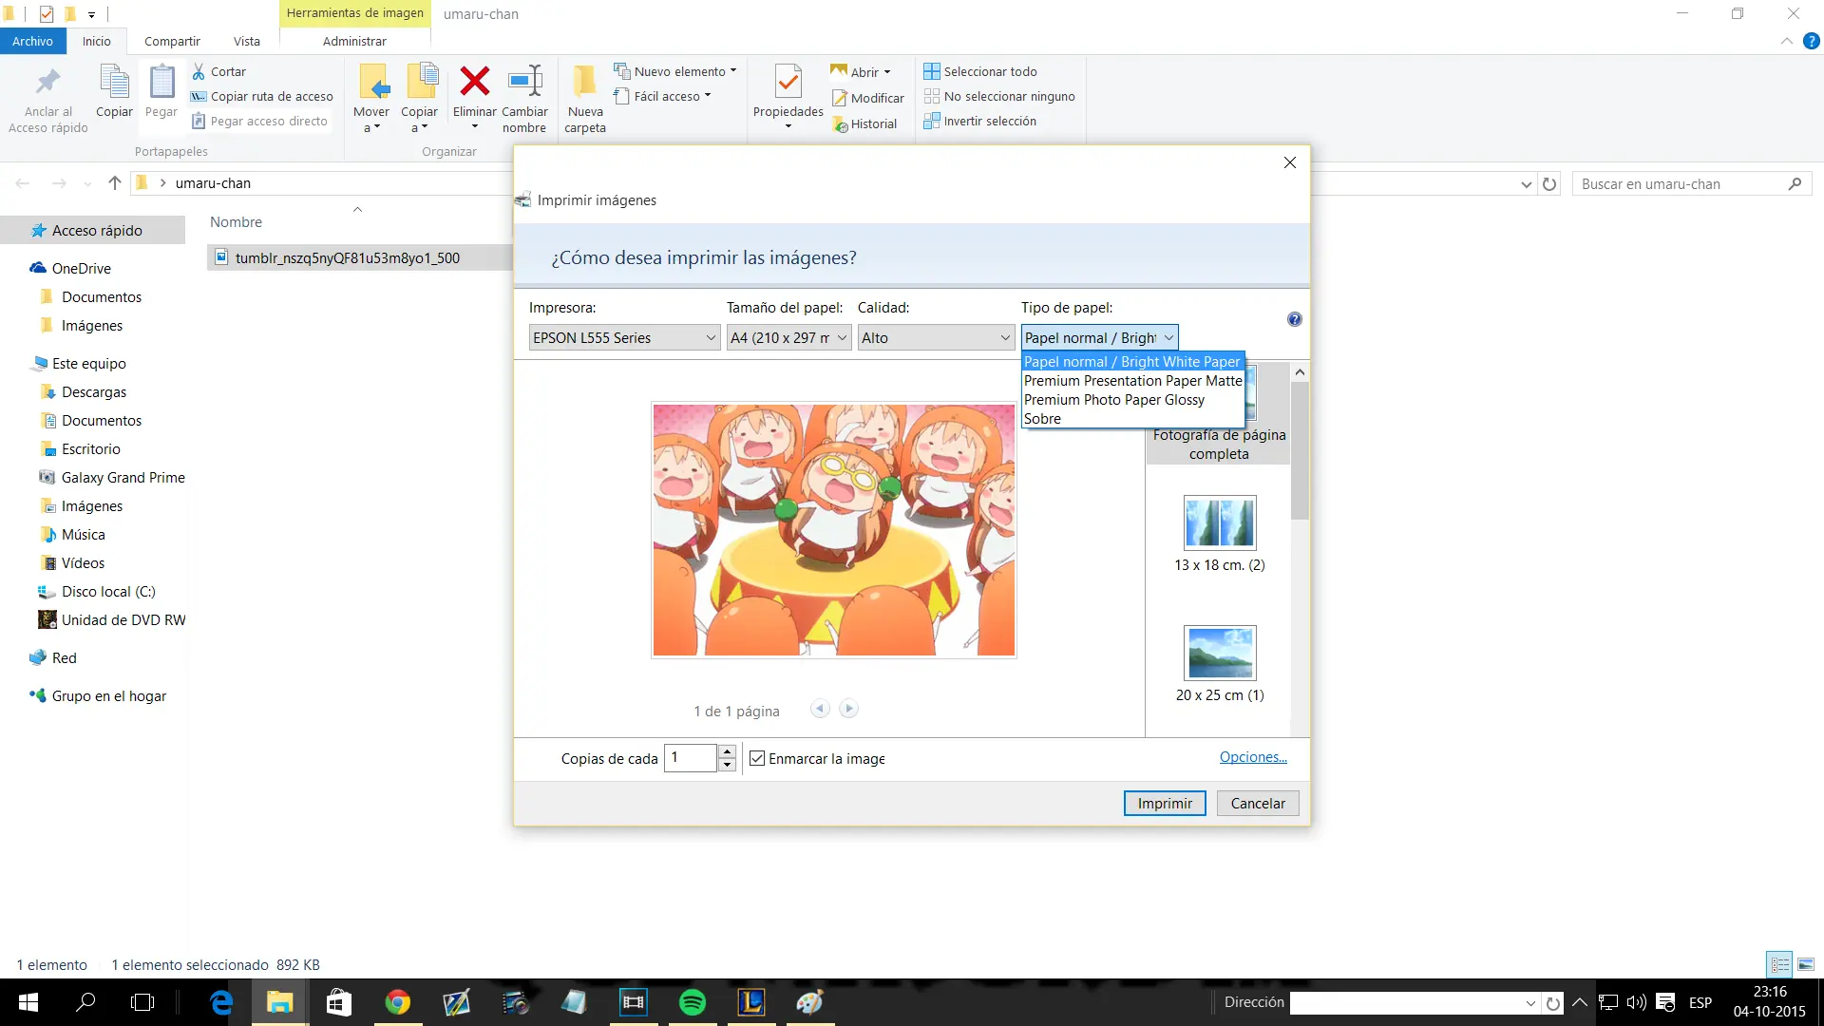Image resolution: width=1824 pixels, height=1026 pixels.
Task: Go to next print preview page
Action: click(849, 709)
